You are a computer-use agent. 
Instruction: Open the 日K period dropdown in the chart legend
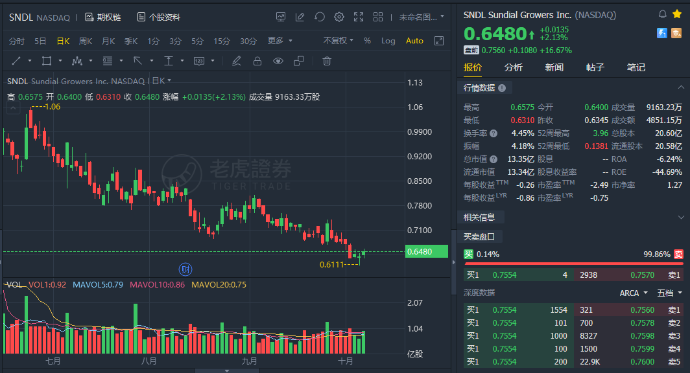coord(161,81)
